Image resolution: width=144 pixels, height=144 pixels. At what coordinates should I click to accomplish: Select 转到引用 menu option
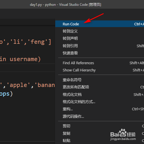100,46
